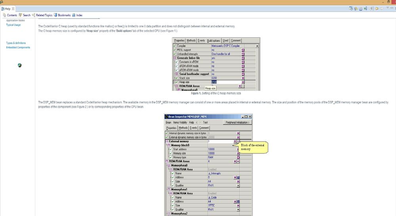Click the H icon on the Stack size row
This screenshot has width=396, height=216.
tap(243, 78)
